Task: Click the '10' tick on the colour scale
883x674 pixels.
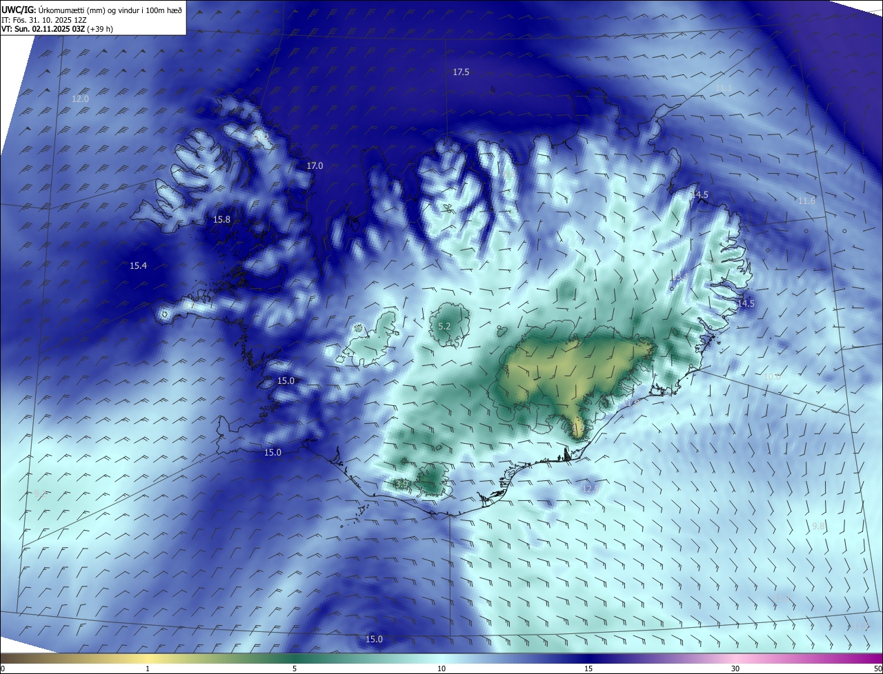Action: [441, 668]
